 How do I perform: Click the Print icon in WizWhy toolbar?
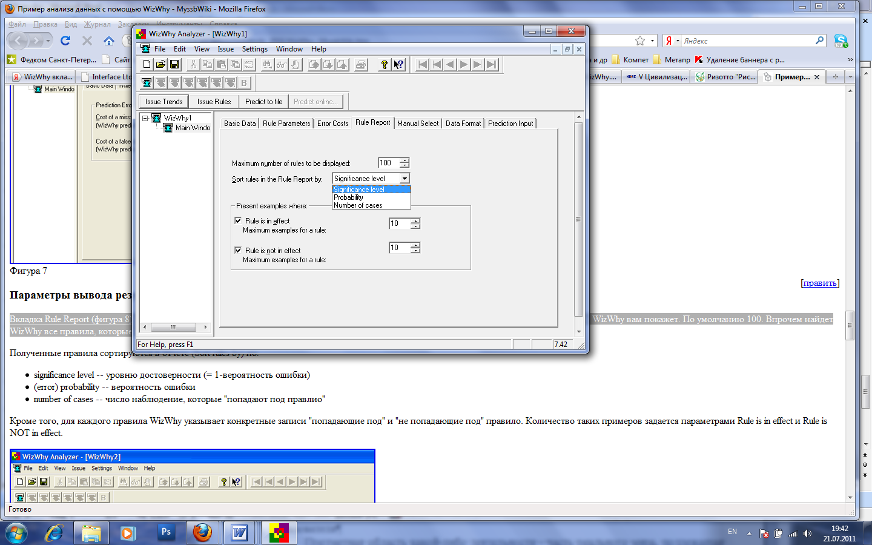click(x=361, y=64)
